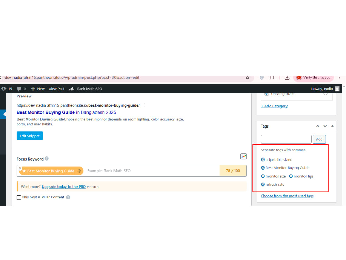The image size is (346, 260).
Task: Open the Pillar Content help icon
Action: point(68,197)
